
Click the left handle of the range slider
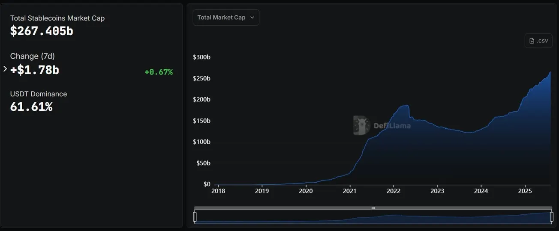click(195, 217)
